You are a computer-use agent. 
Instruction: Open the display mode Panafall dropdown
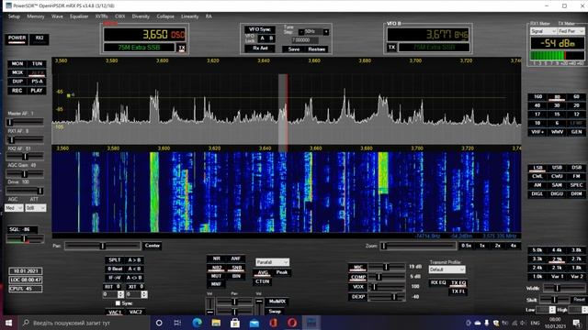[x=272, y=262]
